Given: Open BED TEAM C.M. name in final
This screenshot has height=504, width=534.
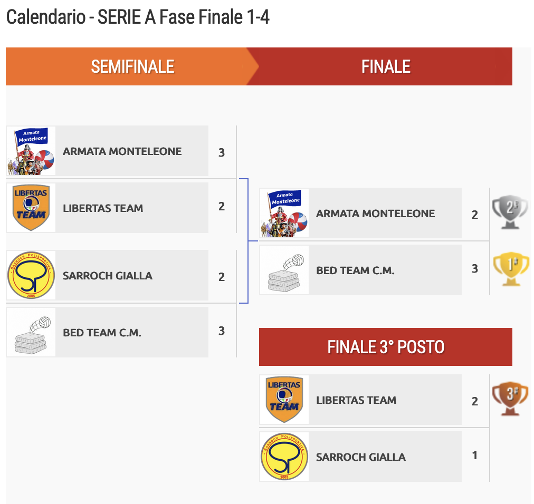Looking at the screenshot, I should tap(355, 270).
